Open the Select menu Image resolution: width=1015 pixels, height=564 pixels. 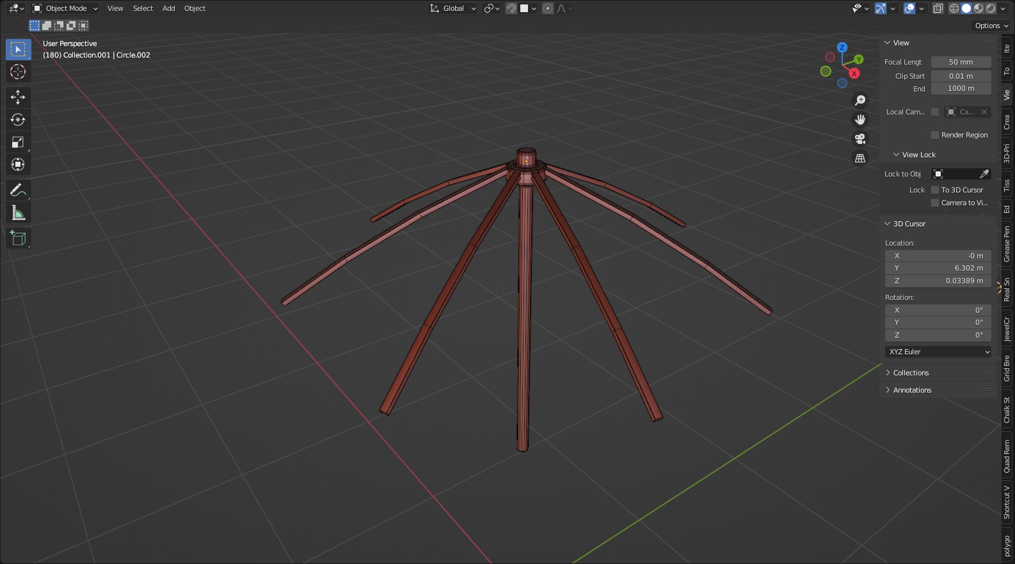coord(143,8)
